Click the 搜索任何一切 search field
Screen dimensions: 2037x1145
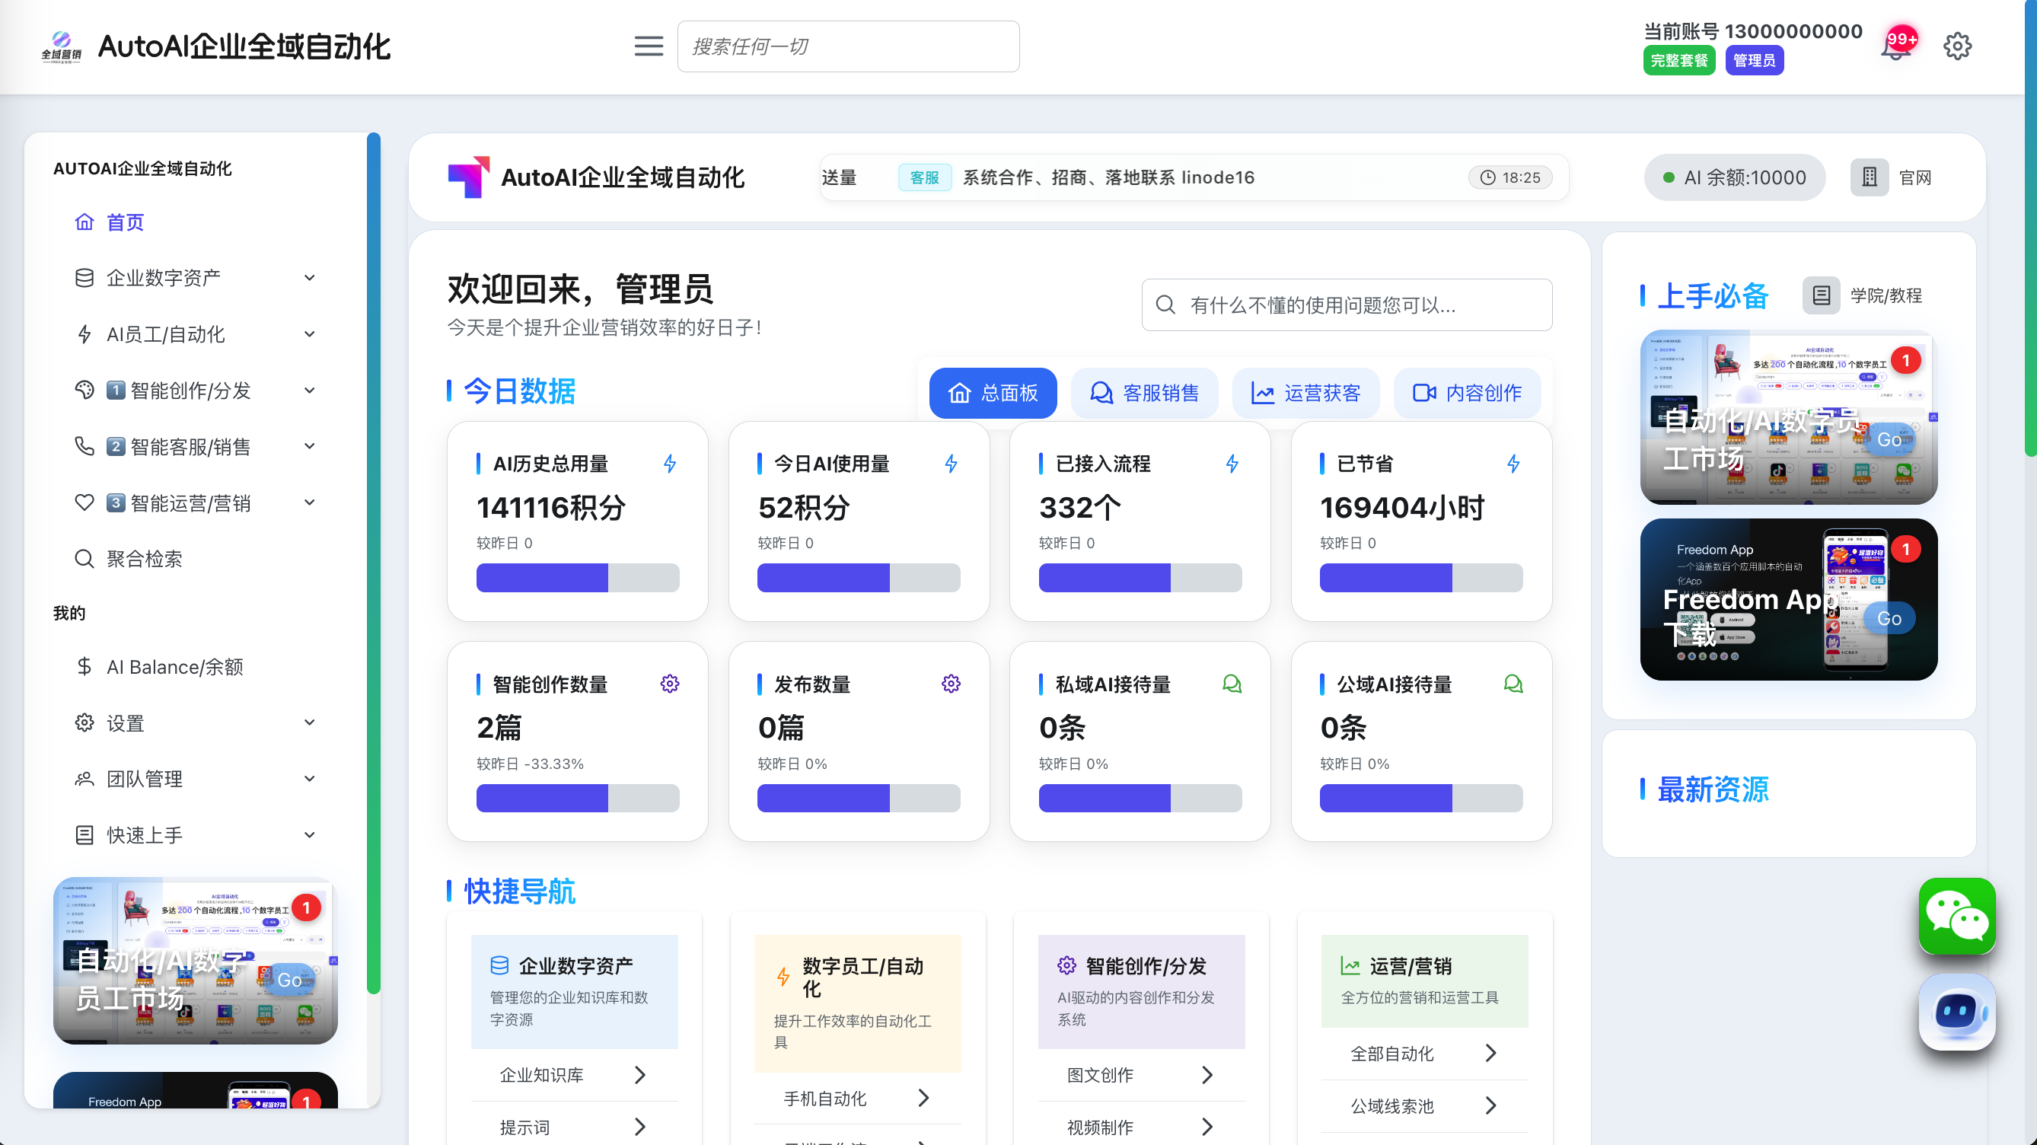848,46
